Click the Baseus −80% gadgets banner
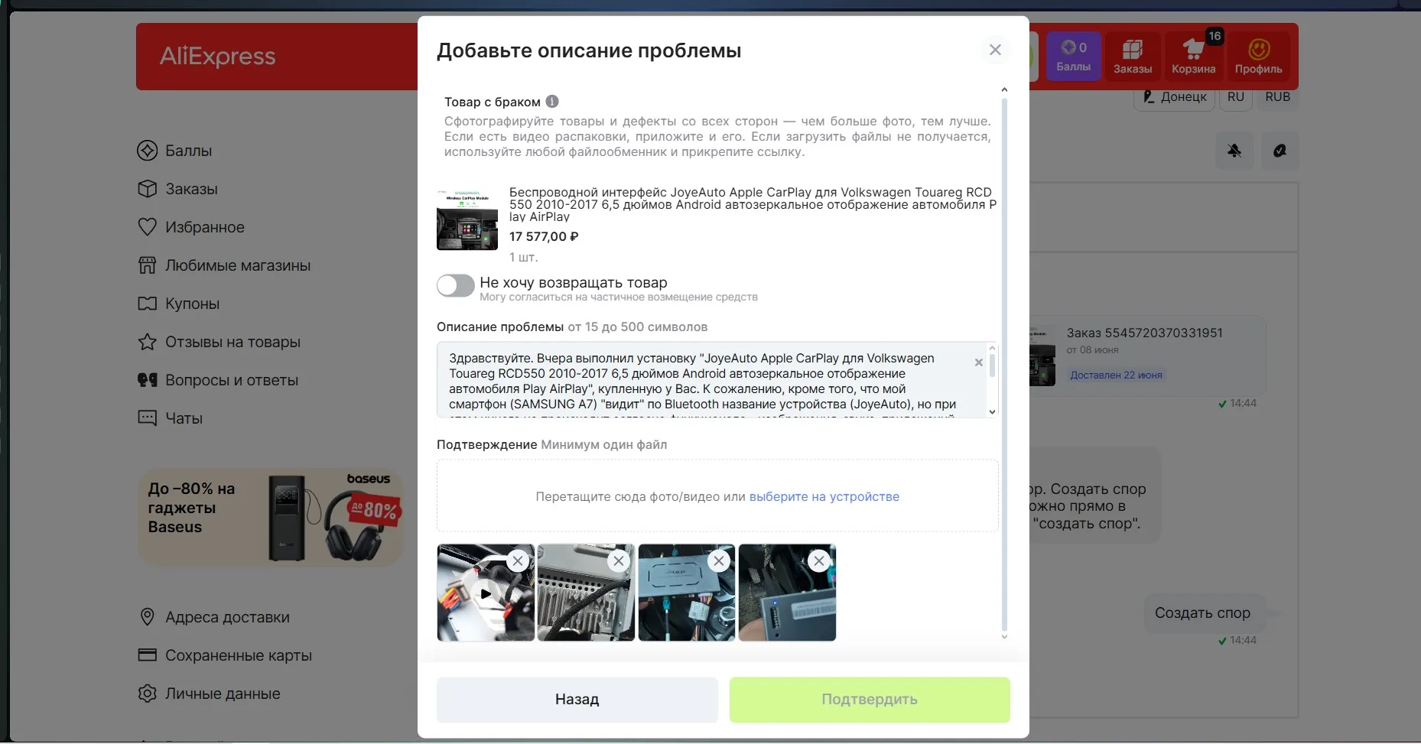Screen dimensions: 1421x744 (270, 517)
